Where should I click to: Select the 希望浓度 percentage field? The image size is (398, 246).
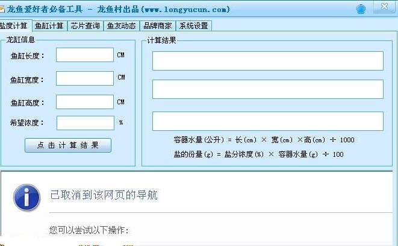(x=85, y=123)
